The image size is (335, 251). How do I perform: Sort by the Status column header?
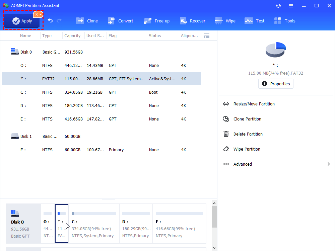pos(155,36)
